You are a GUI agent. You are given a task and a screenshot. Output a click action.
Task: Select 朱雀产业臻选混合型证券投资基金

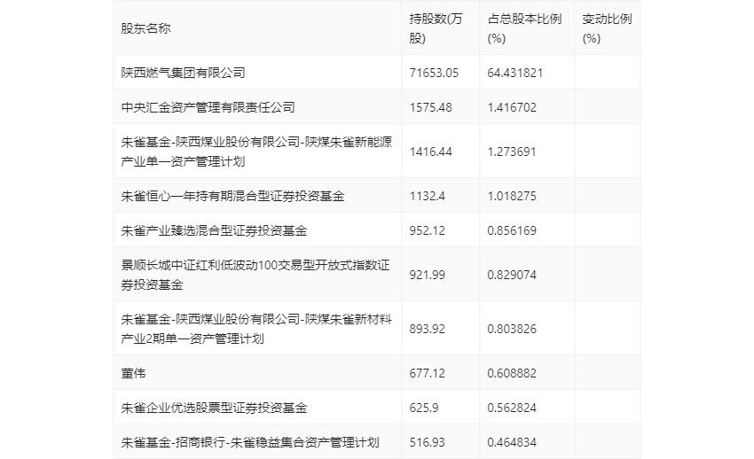click(x=214, y=230)
